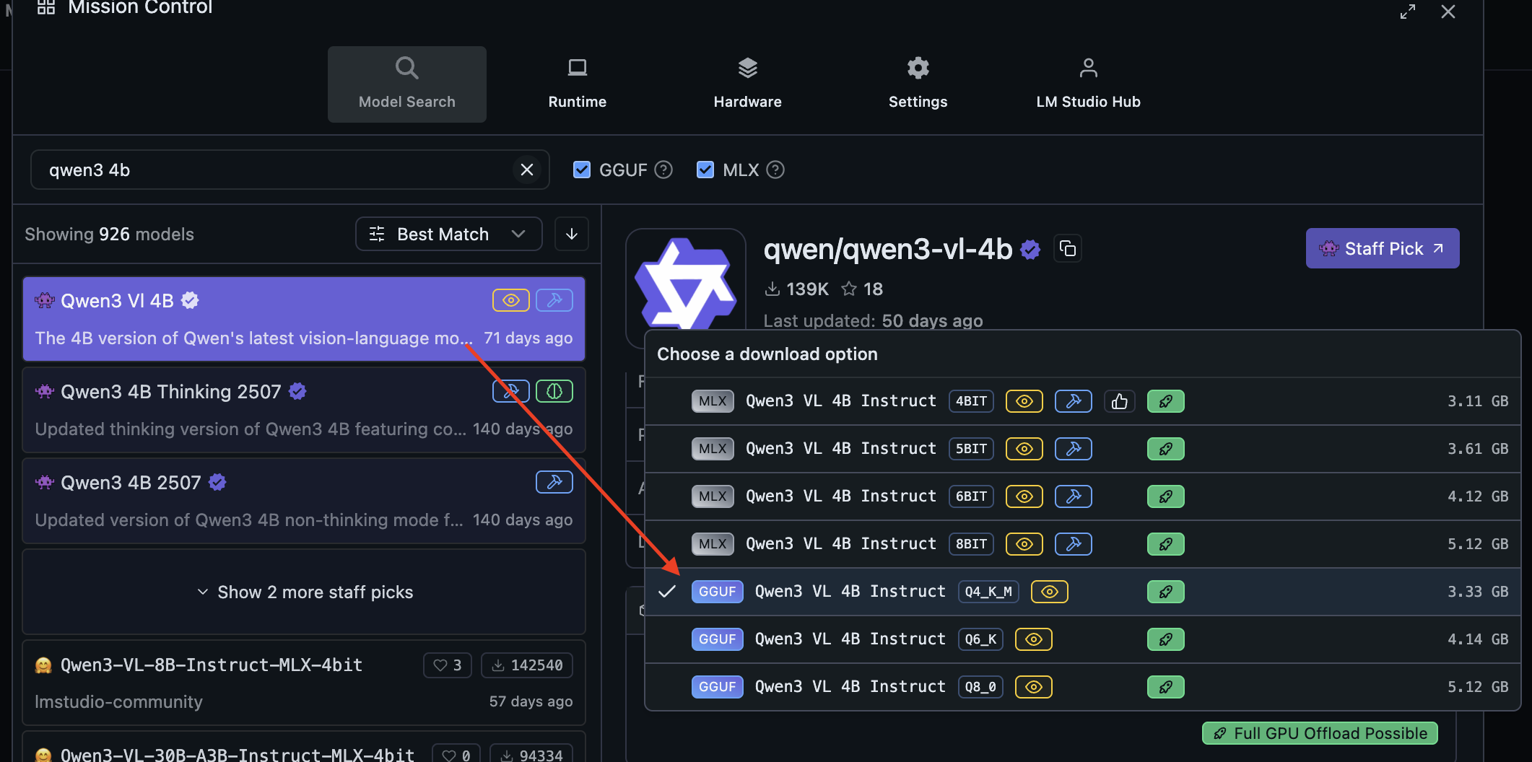Click the rocket offload icon on the Q8_0 row
1532x762 pixels.
pyautogui.click(x=1165, y=686)
